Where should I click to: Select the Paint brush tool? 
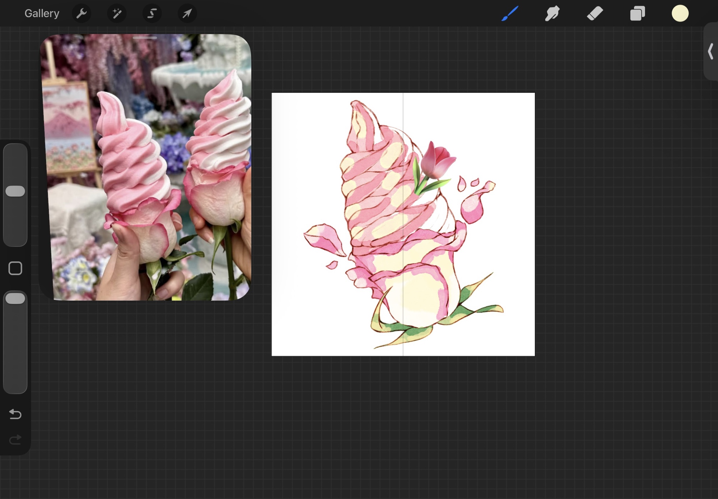(510, 14)
